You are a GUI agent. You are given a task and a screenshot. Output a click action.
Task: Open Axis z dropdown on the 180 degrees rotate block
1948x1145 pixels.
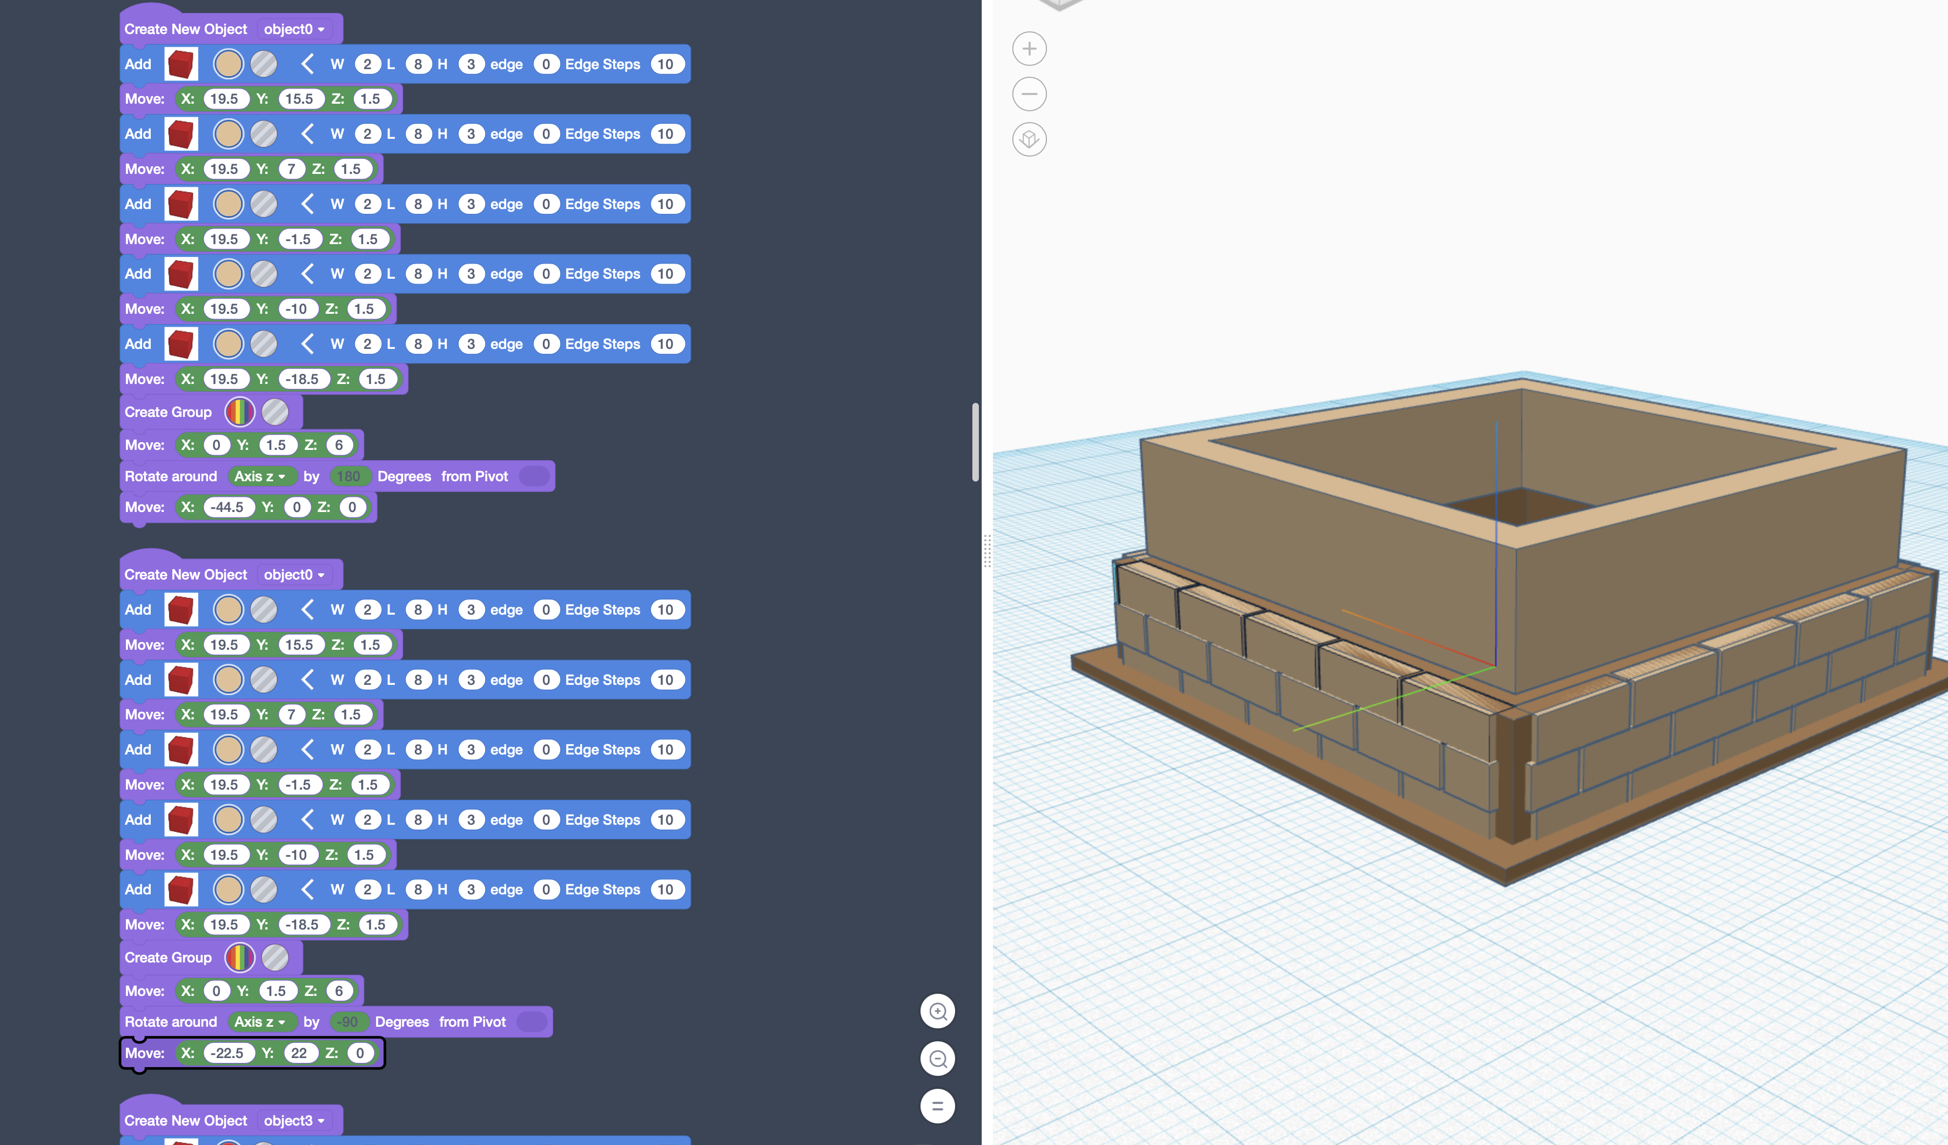(260, 476)
